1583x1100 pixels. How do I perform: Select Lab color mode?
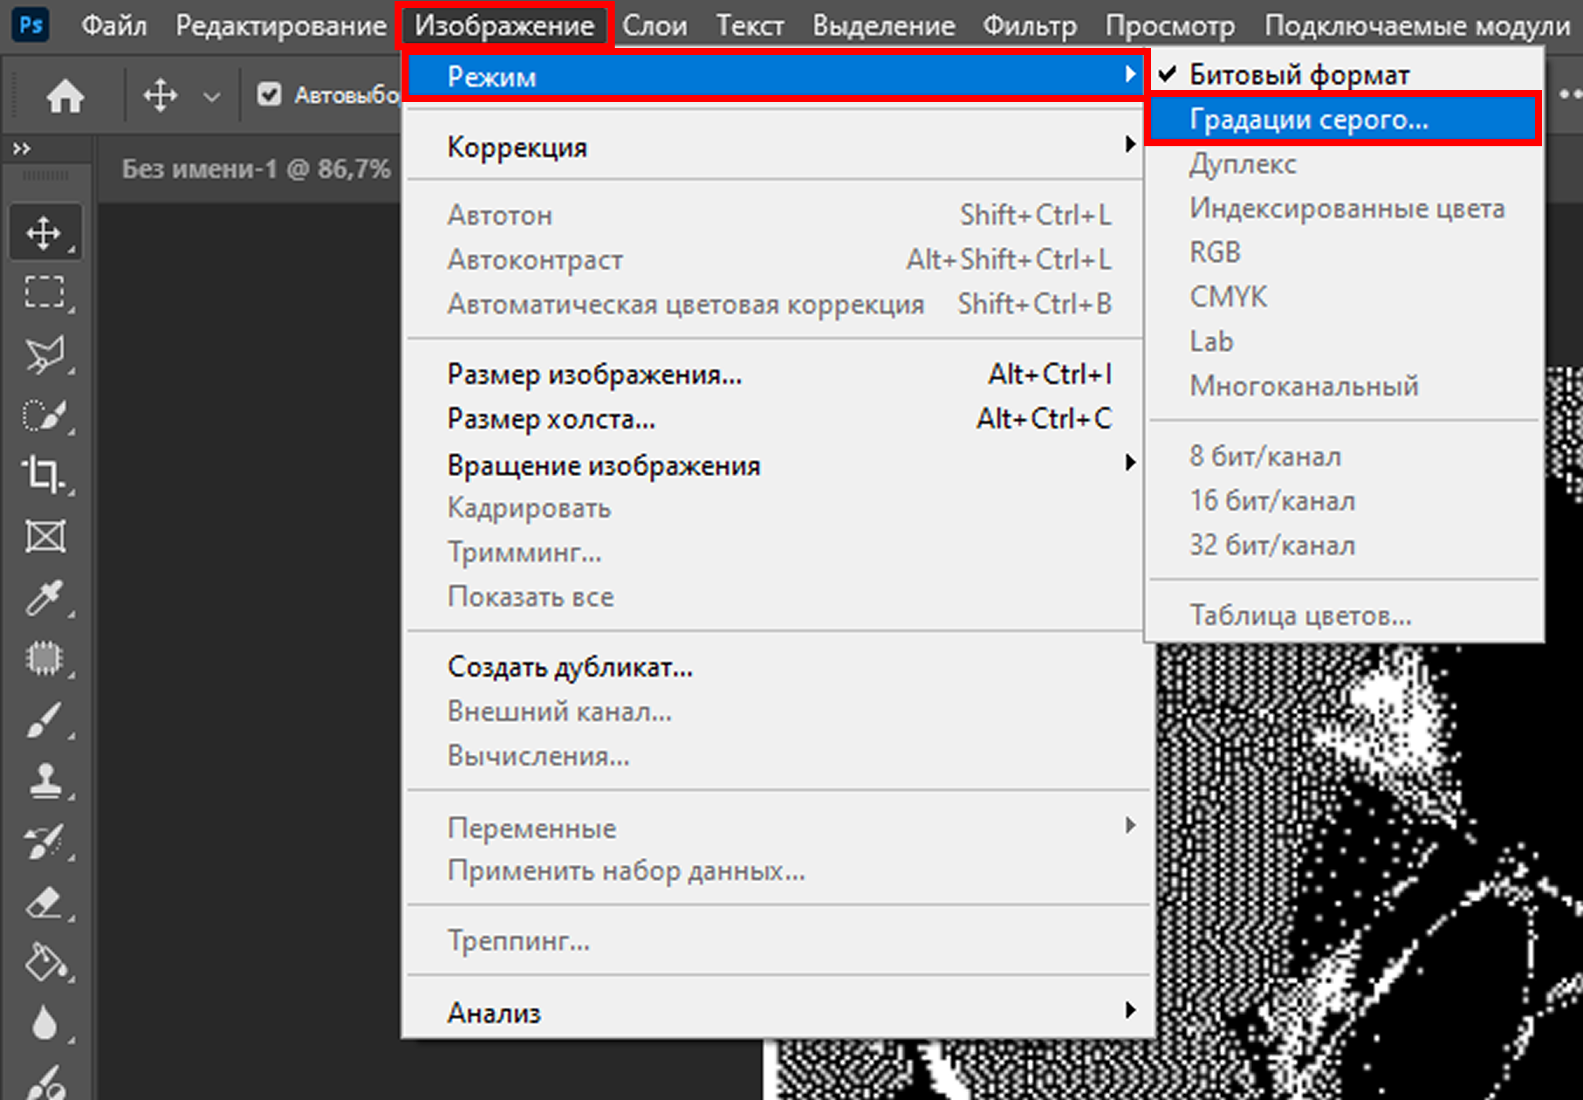click(x=1344, y=341)
